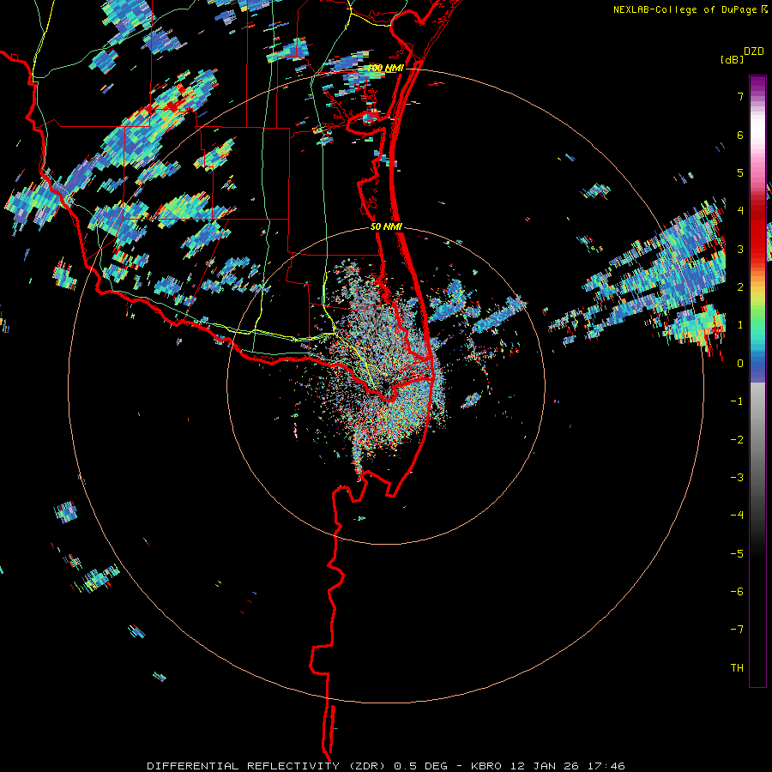Screen dimensions: 772x772
Task: Click the -3 dB scale label
Action: (737, 478)
